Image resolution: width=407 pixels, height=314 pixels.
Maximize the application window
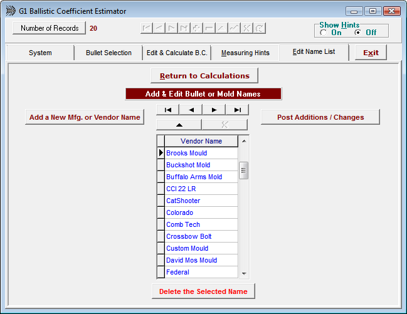373,11
